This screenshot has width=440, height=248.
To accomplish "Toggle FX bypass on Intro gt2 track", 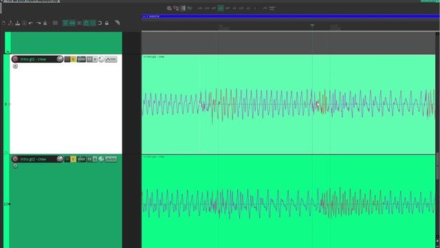I will pyautogui.click(x=95, y=159).
